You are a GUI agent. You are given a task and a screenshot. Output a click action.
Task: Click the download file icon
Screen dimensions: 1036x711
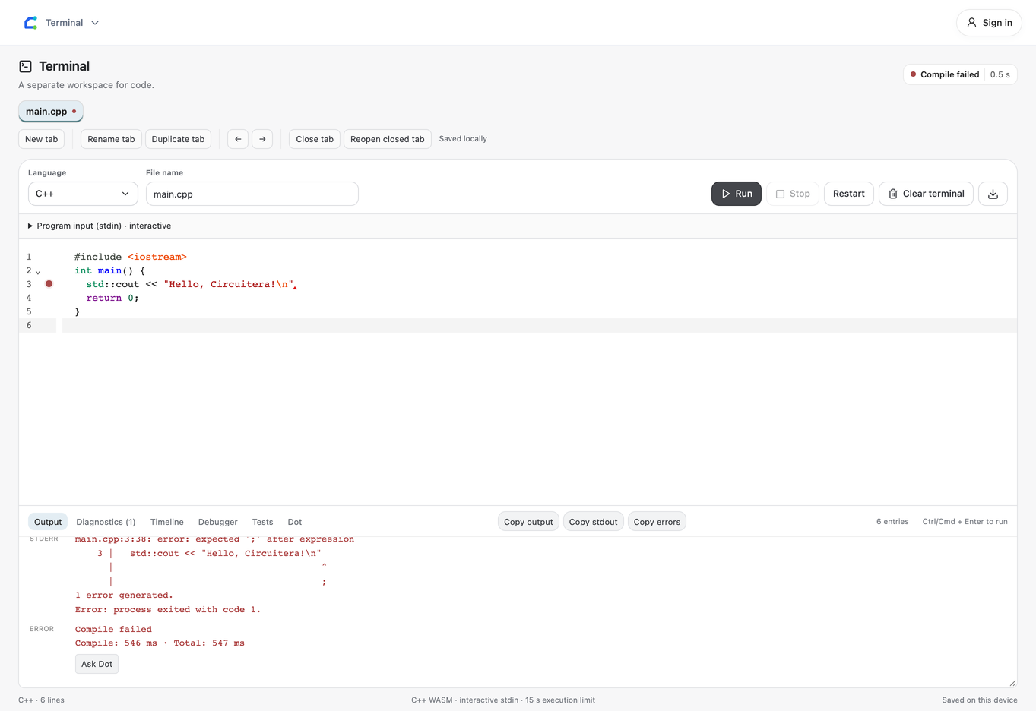(993, 194)
